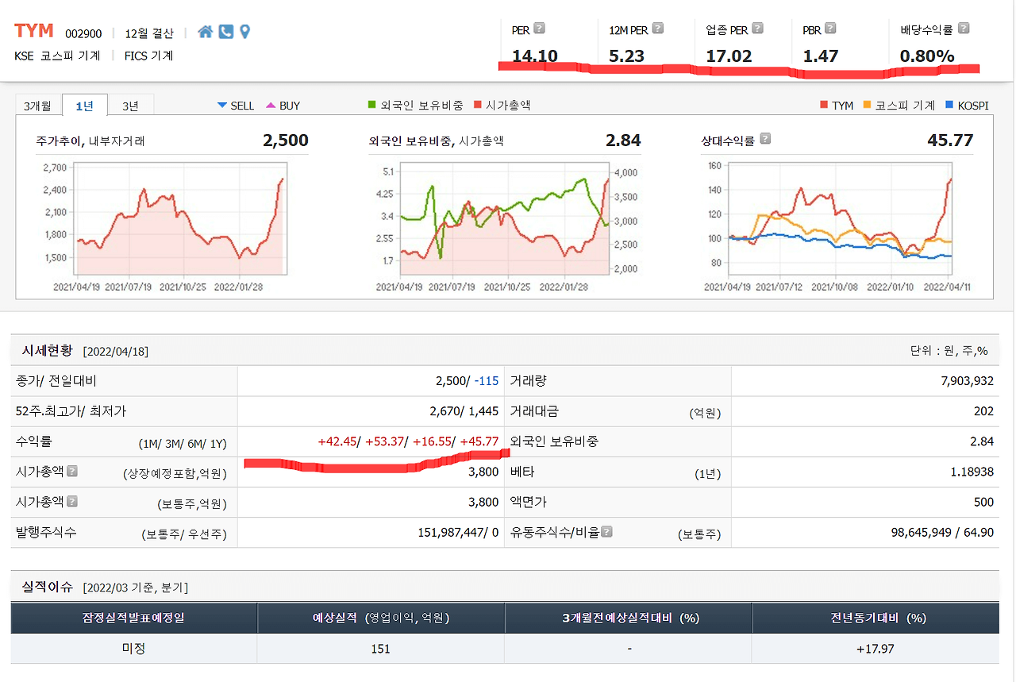Image resolution: width=1016 pixels, height=682 pixels.
Task: Open help icon for 시가총액 상장예정포함
Action: click(x=72, y=471)
